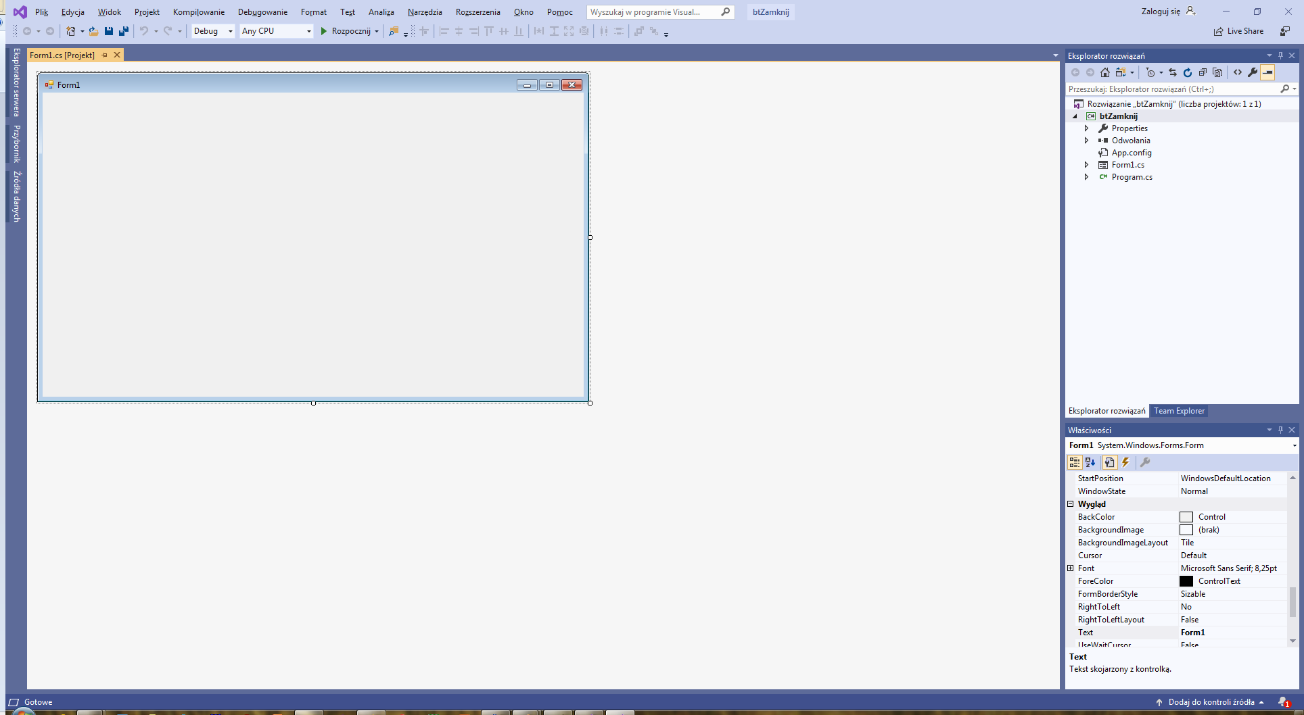The height and width of the screenshot is (715, 1304).
Task: Click the FormBorderStyle value Sizable
Action: point(1193,594)
